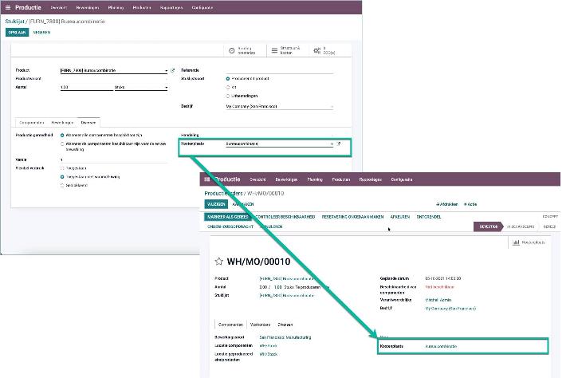Viewport: 574px width, 378px height.
Task: Click the Aantal quantity field
Action: click(x=86, y=88)
